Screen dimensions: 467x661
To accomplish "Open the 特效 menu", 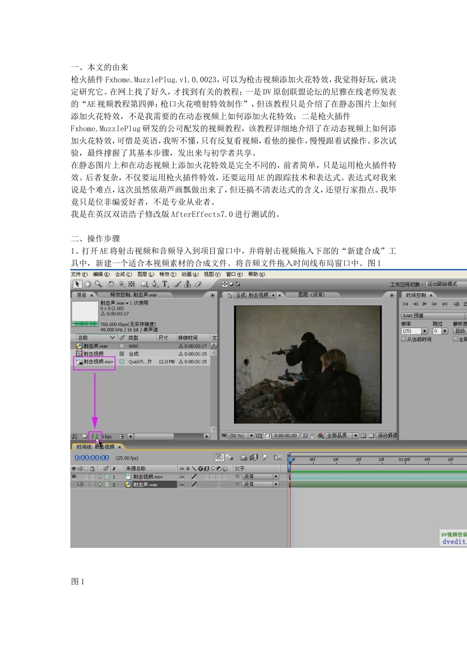I will [168, 274].
